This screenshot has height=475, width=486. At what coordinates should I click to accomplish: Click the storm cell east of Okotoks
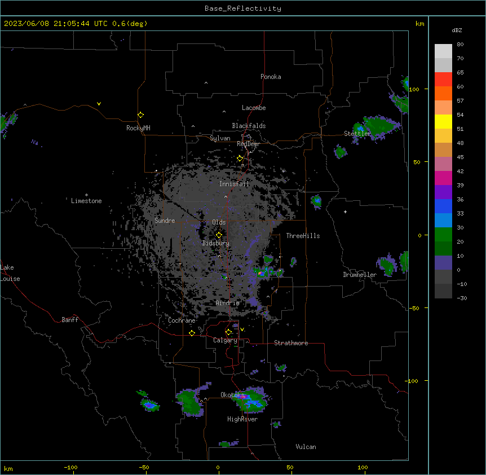pos(251,400)
